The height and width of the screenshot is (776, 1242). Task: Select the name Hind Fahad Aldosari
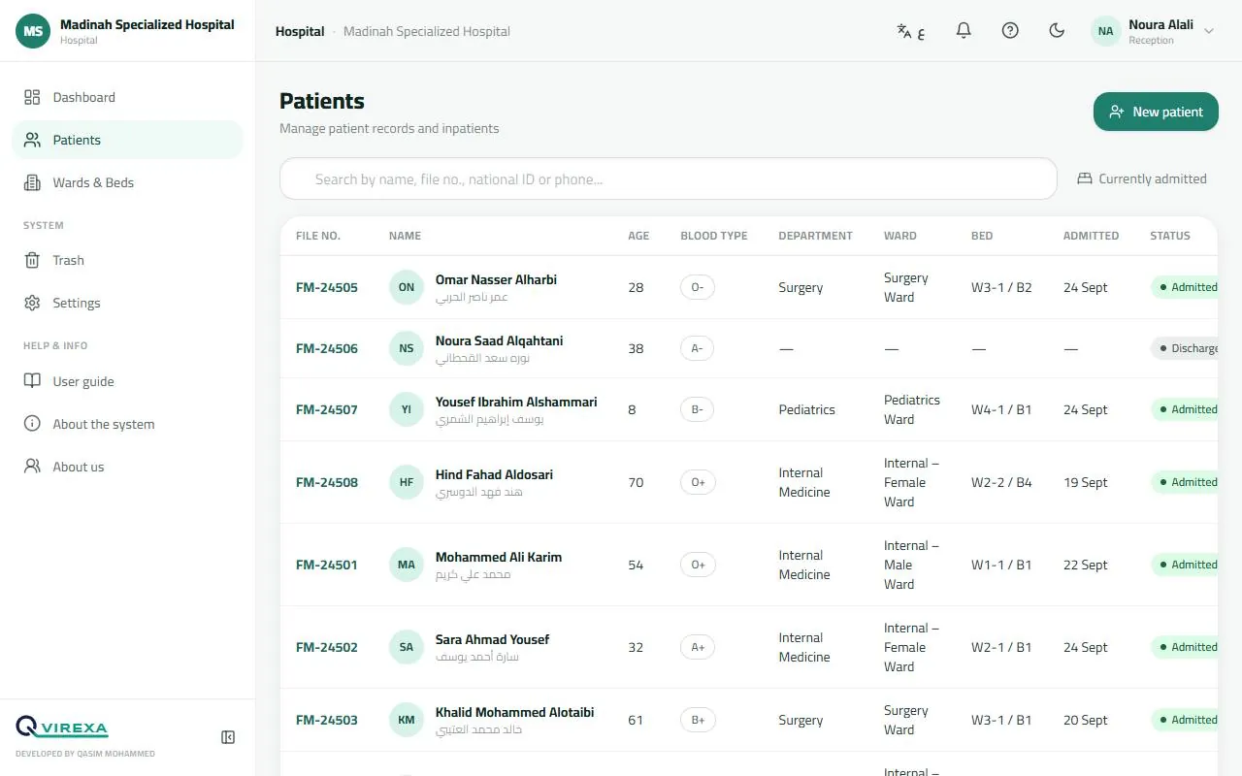[x=494, y=474]
